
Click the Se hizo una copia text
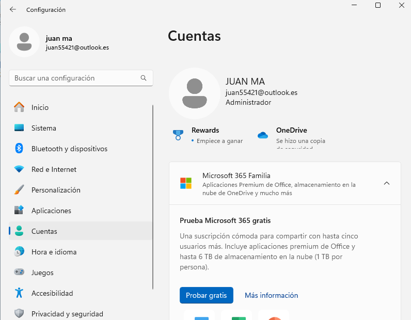click(x=301, y=141)
